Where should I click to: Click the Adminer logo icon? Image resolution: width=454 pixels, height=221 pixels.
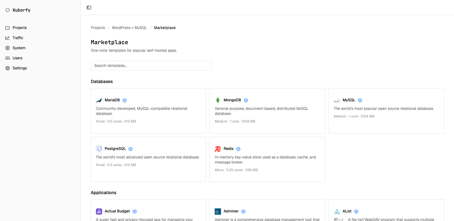coord(218,212)
